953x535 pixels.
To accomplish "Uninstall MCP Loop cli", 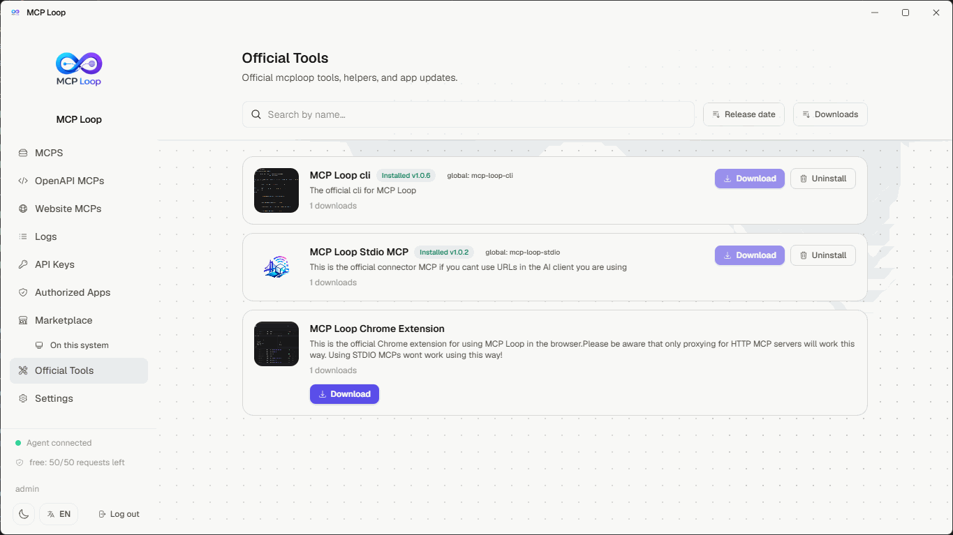I will click(823, 179).
